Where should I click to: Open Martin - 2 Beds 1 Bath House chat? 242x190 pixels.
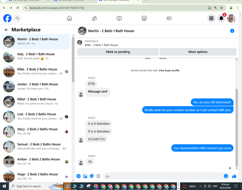36,42
